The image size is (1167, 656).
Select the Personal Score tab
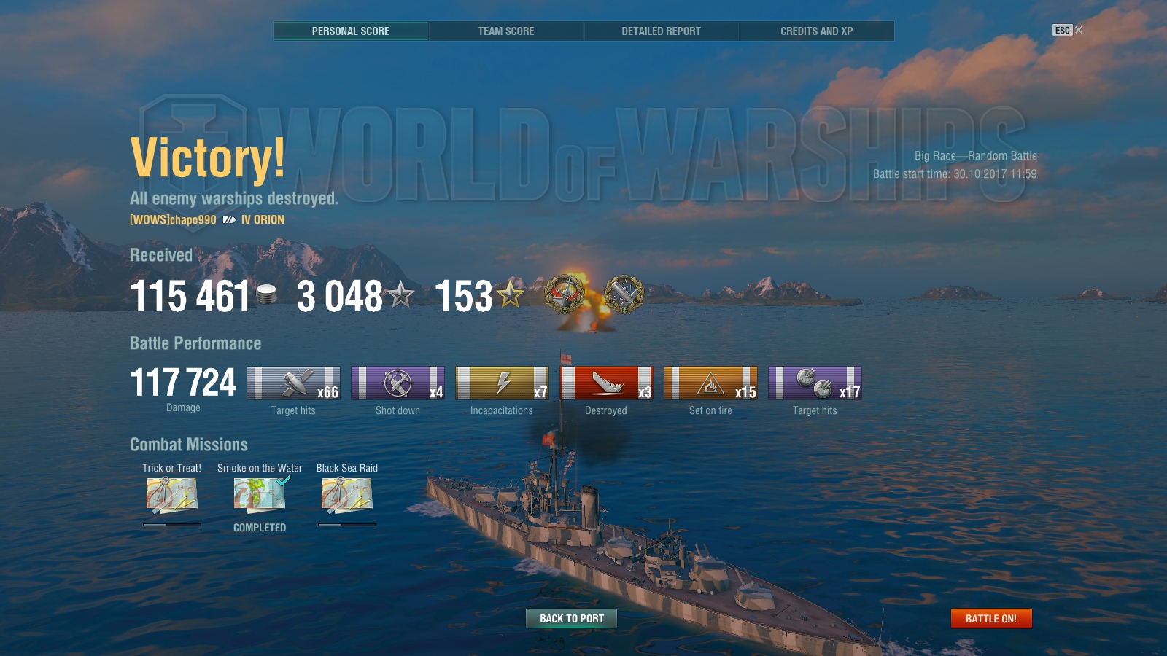pos(351,31)
